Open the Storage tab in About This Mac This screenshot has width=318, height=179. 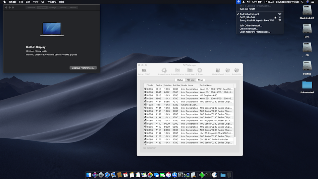[53, 7]
